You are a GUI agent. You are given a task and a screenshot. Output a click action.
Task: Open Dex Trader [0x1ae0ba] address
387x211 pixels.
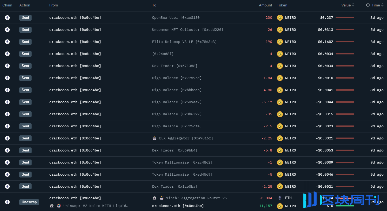pyautogui.click(x=174, y=187)
